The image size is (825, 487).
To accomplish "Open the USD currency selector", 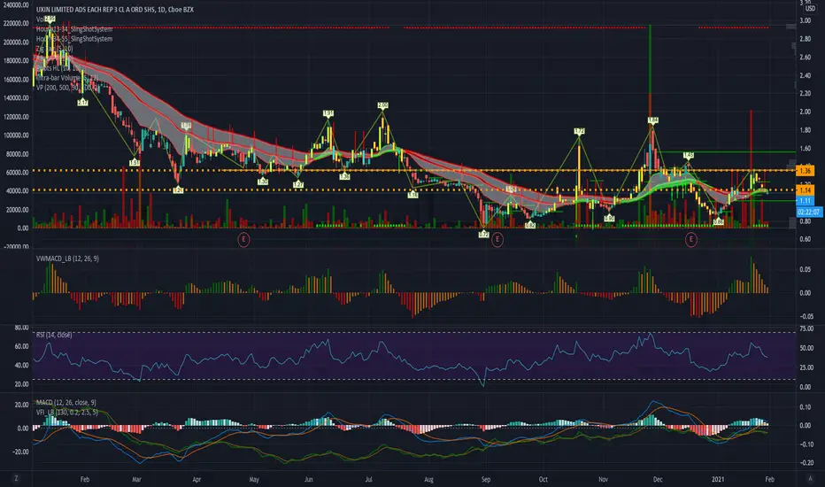I will (x=810, y=9).
